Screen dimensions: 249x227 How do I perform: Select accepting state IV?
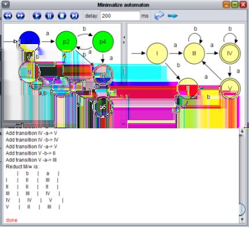point(230,53)
